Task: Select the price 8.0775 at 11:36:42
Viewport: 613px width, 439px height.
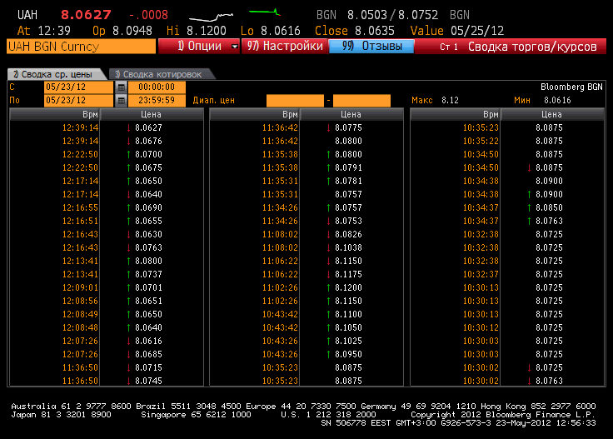Action: [x=349, y=127]
